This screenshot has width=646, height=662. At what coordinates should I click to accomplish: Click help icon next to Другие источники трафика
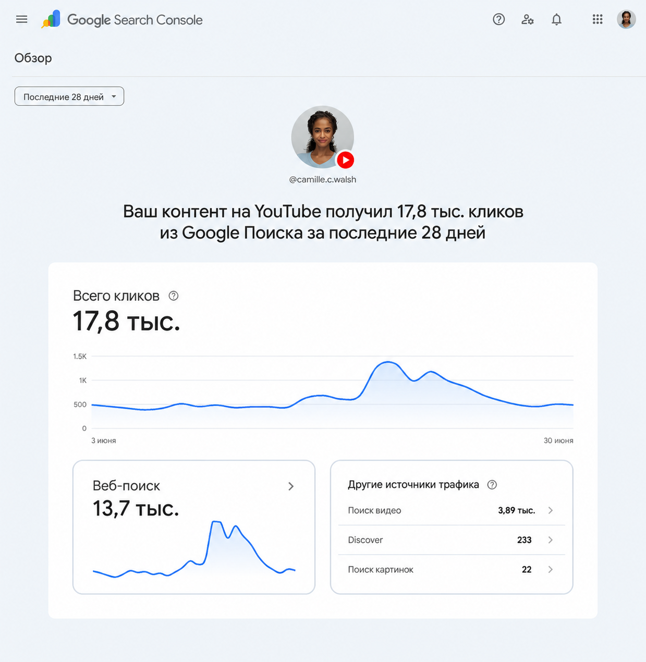pos(492,485)
